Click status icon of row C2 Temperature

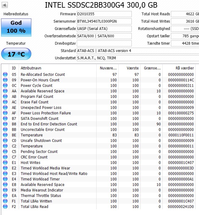[x=5, y=146]
